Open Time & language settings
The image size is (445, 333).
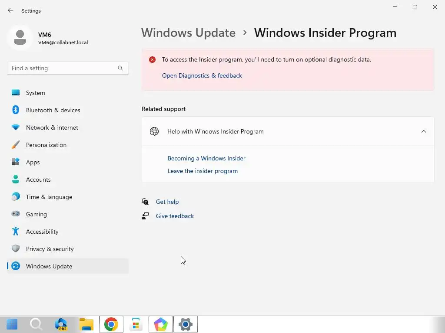67,197
